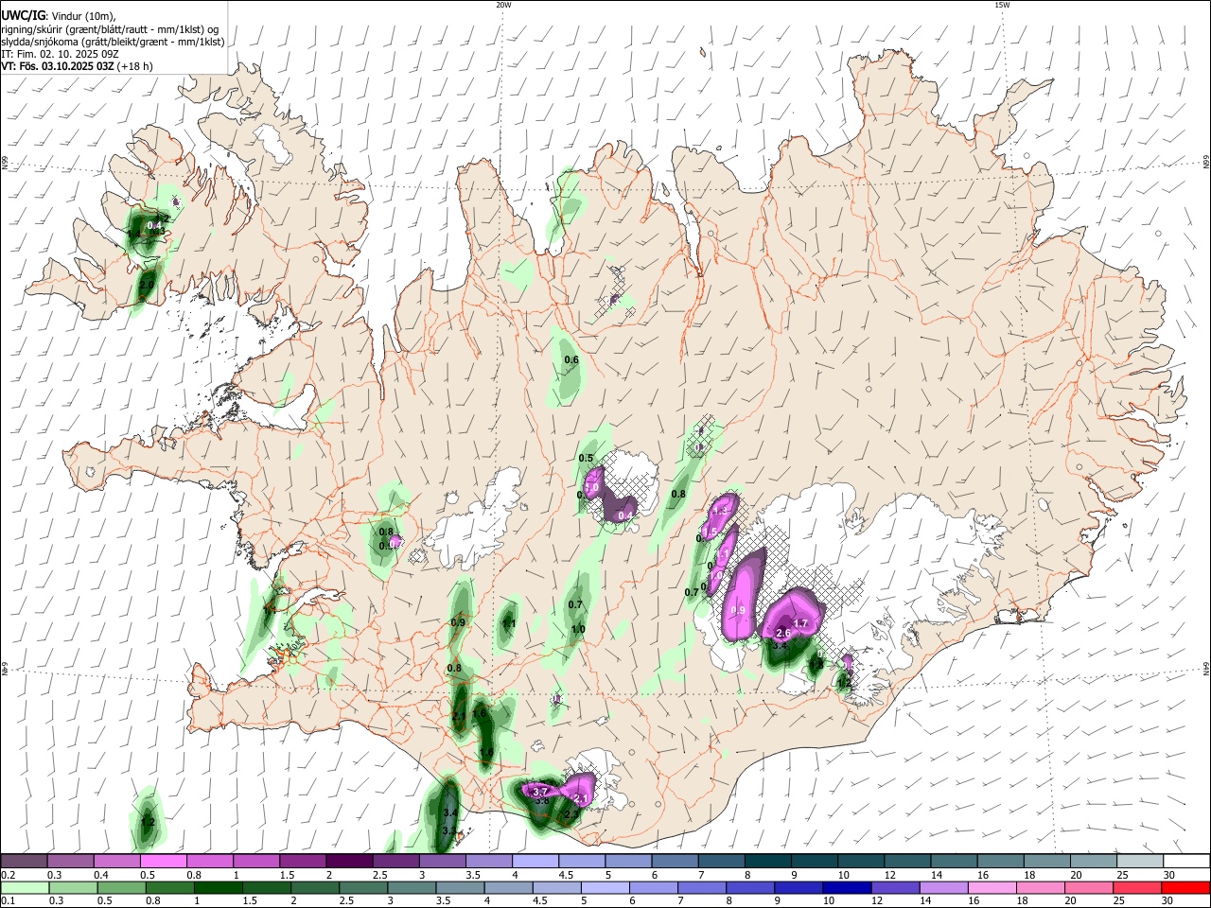Pick the bright red 30 mm rain swatch
Viewport: 1211px width, 908px height.
click(1186, 887)
